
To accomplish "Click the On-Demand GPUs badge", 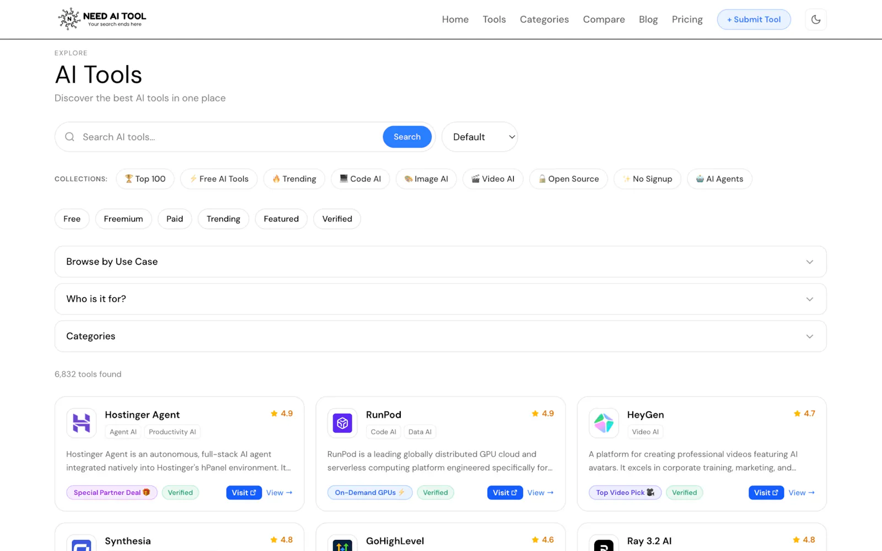I will point(370,493).
